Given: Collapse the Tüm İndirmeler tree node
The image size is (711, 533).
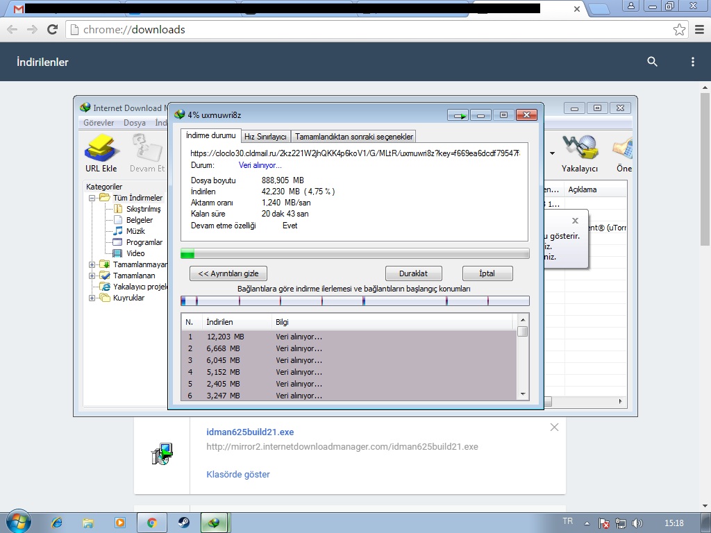Looking at the screenshot, I should [92, 198].
